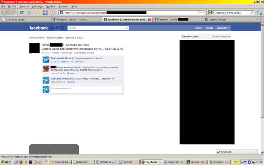Viewport: 264px width, 165px height.
Task: Open Facebook notifications globe icon
Action: click(x=62, y=28)
